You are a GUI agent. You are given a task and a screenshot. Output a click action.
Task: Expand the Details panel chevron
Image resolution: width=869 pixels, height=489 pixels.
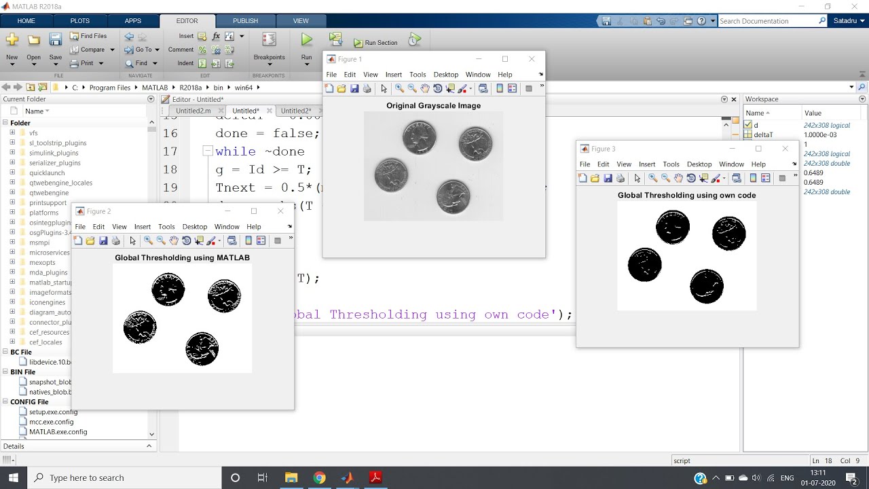(149, 446)
